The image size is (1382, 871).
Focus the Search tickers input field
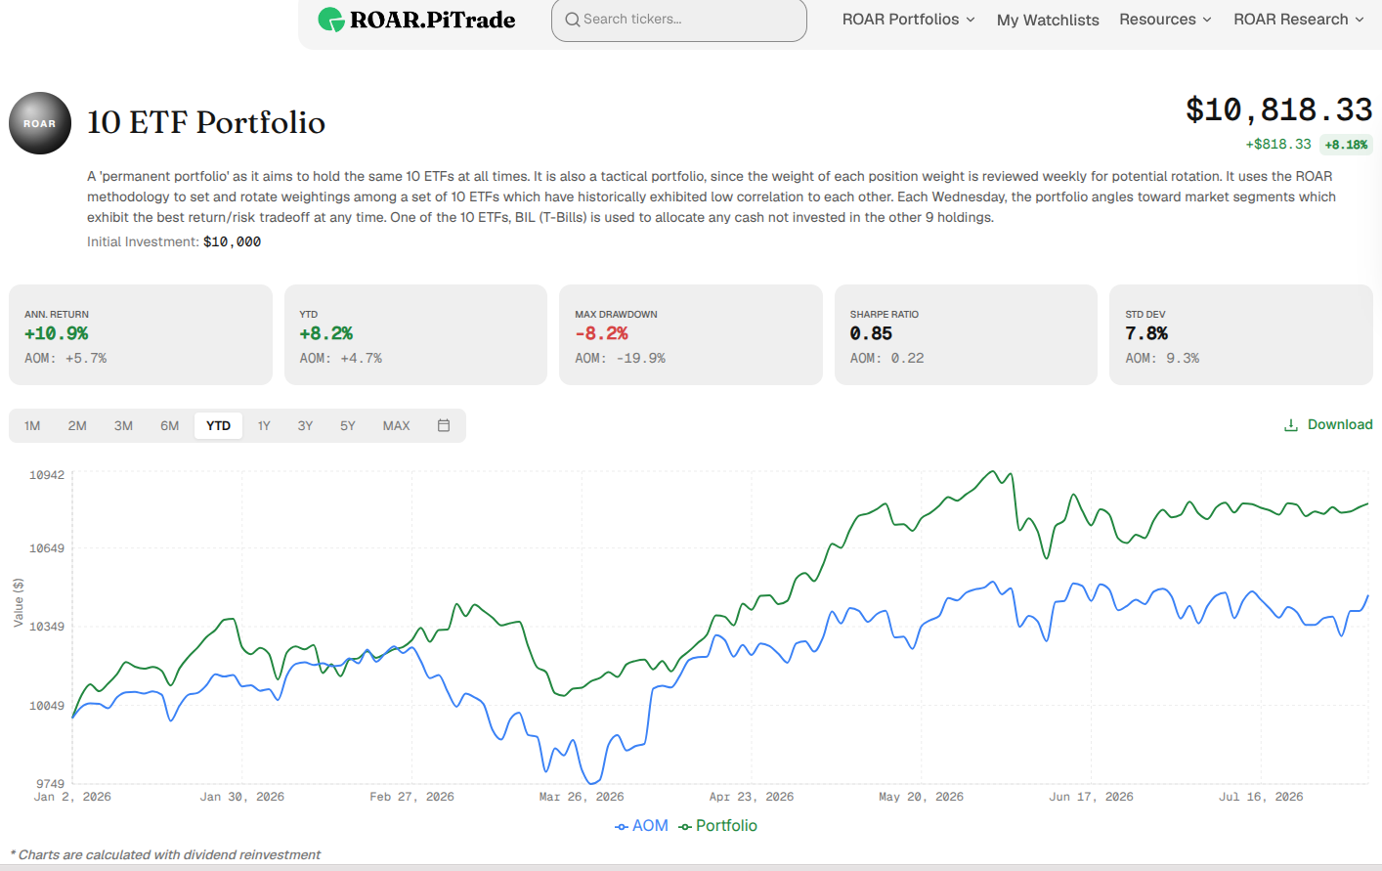click(679, 20)
